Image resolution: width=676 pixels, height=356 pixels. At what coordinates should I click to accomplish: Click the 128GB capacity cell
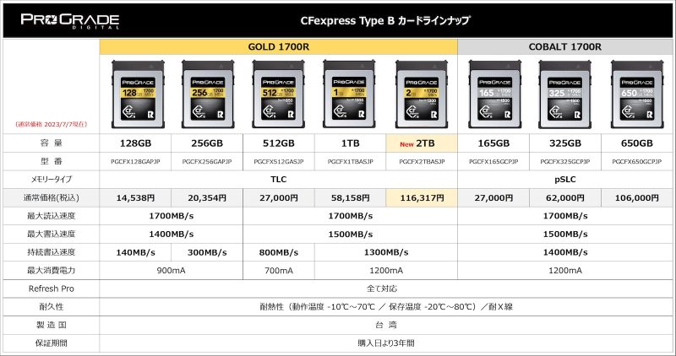[x=135, y=143]
